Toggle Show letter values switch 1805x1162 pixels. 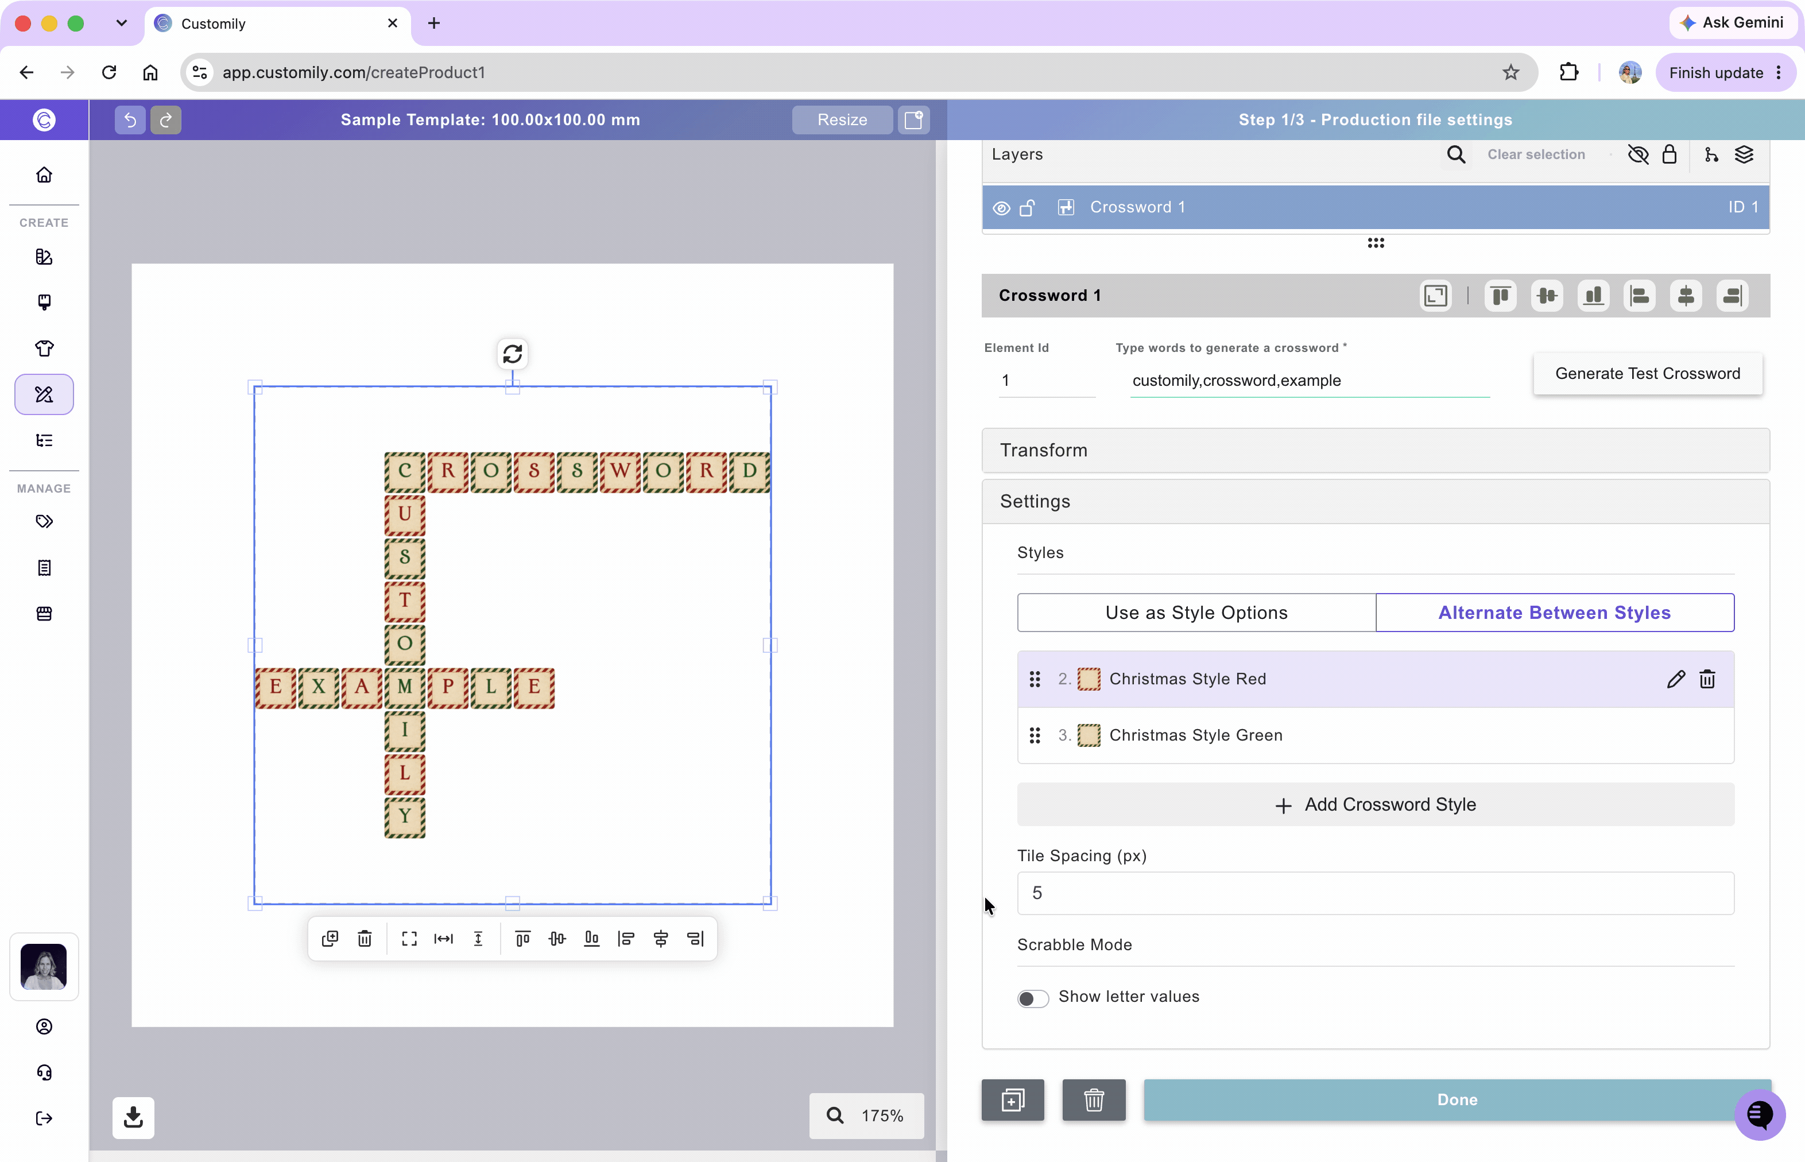tap(1033, 998)
